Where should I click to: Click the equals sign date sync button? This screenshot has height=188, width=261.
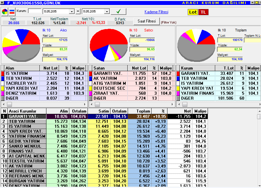[78, 12]
